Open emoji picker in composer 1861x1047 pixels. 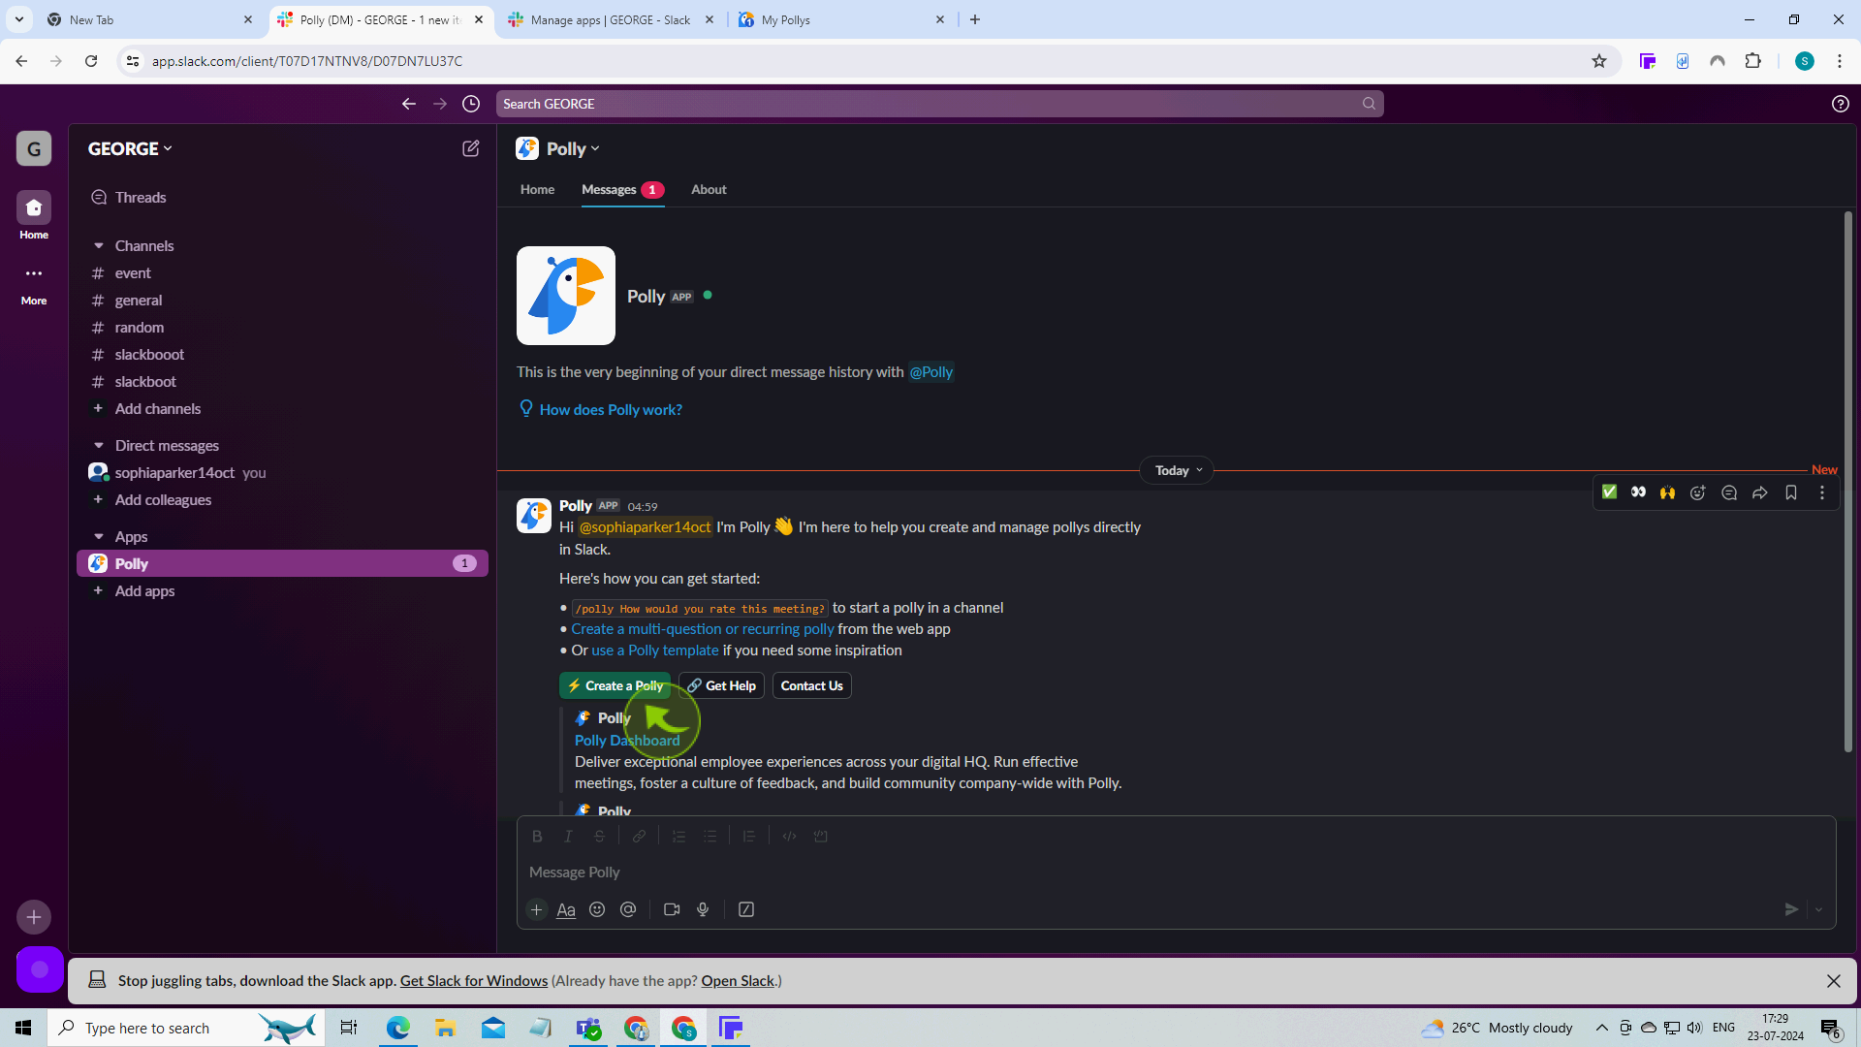597,909
